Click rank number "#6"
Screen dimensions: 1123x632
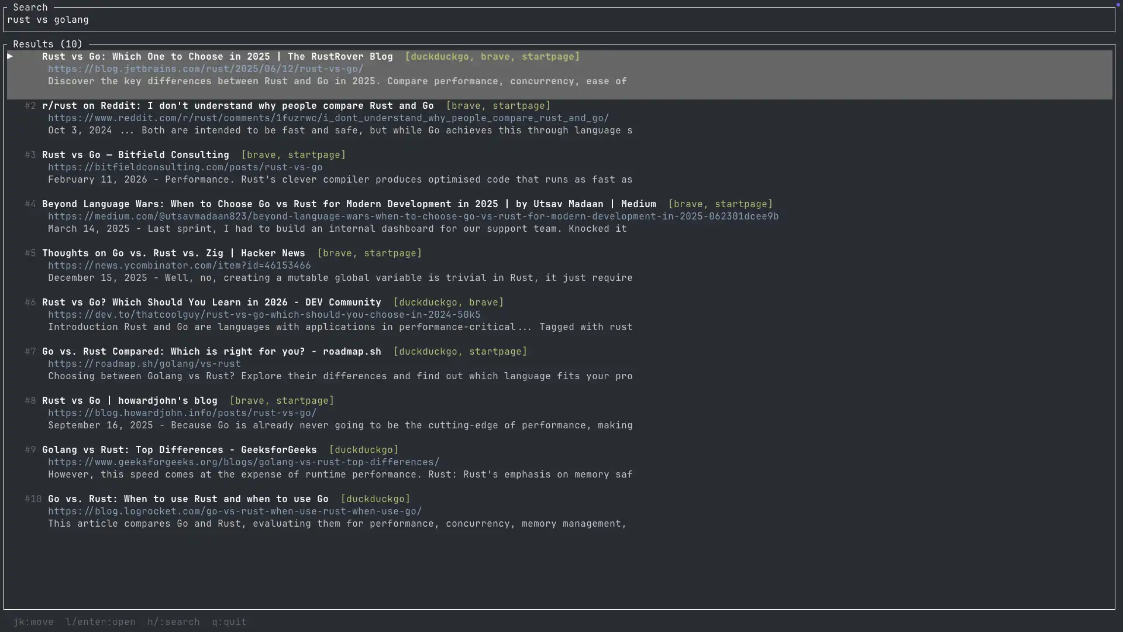coord(30,303)
